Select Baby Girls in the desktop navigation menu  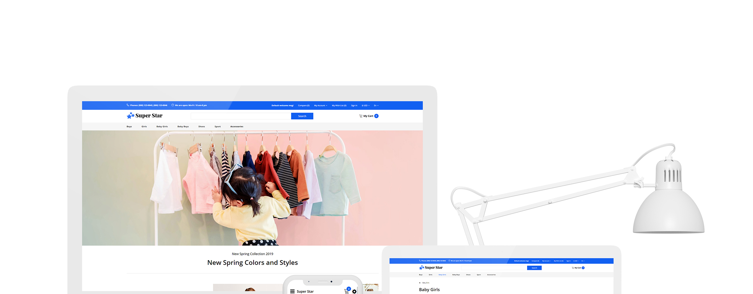162,126
